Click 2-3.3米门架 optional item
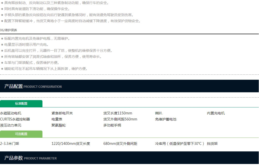This screenshot has width=259, height=168. tap(10, 144)
